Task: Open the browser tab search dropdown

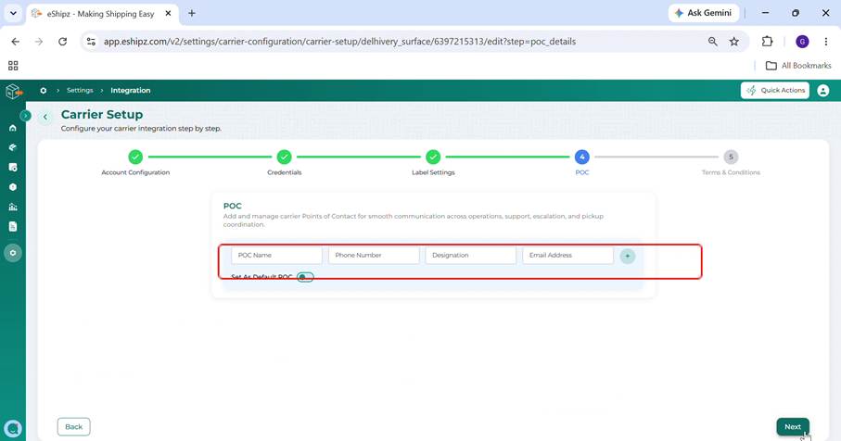Action: (13, 13)
